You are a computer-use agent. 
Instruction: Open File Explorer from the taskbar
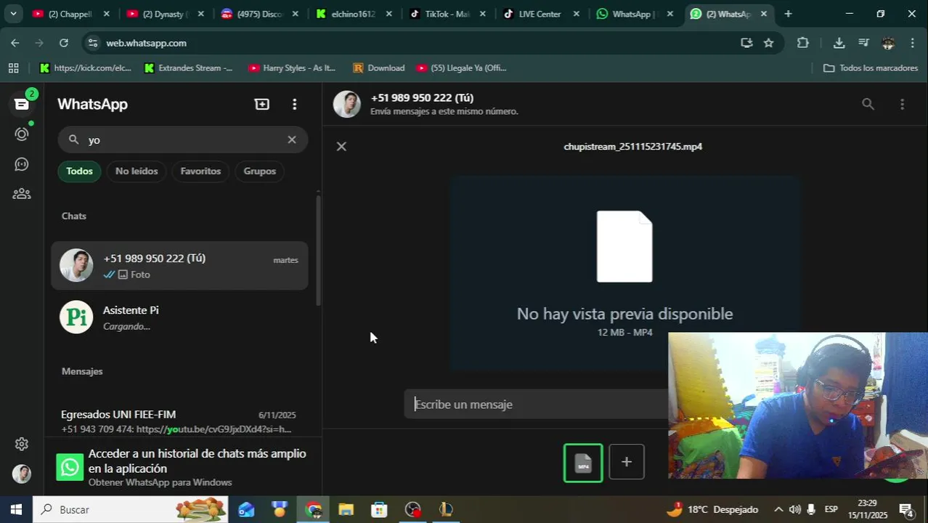click(346, 509)
